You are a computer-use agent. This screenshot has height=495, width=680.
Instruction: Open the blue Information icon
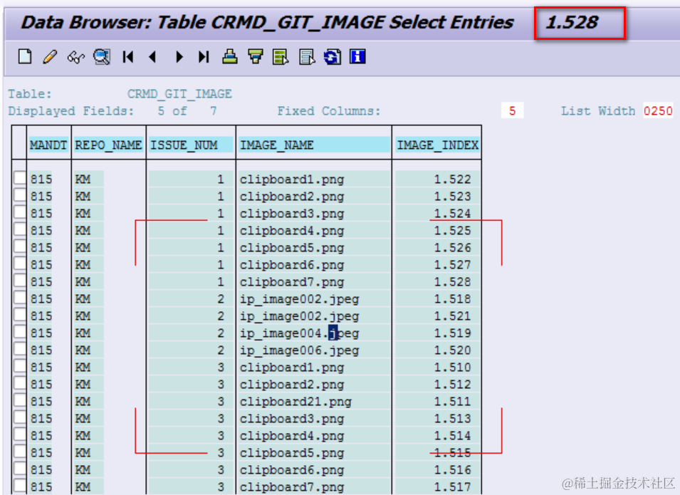[x=357, y=57]
